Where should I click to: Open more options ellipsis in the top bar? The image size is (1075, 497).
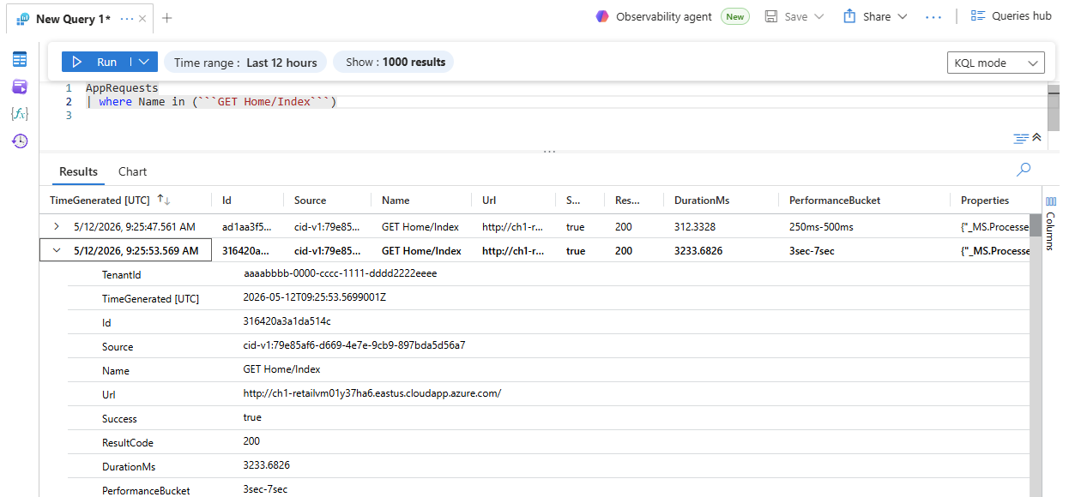(933, 16)
